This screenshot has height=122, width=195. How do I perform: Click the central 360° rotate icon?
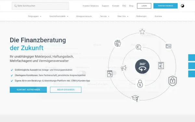[142, 66]
